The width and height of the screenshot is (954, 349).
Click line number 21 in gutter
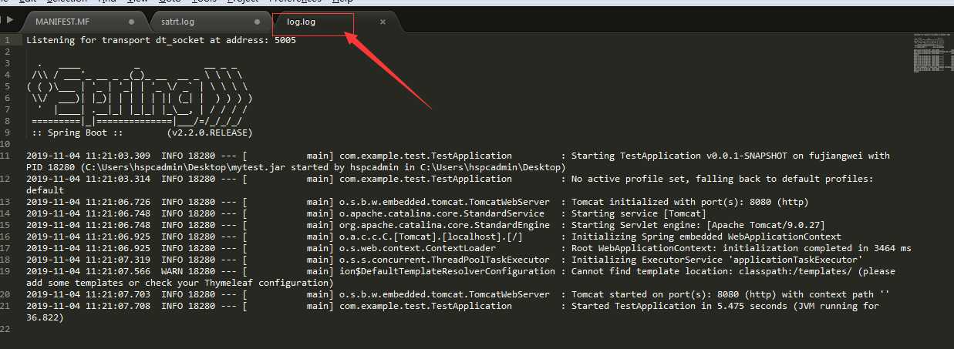click(x=6, y=306)
